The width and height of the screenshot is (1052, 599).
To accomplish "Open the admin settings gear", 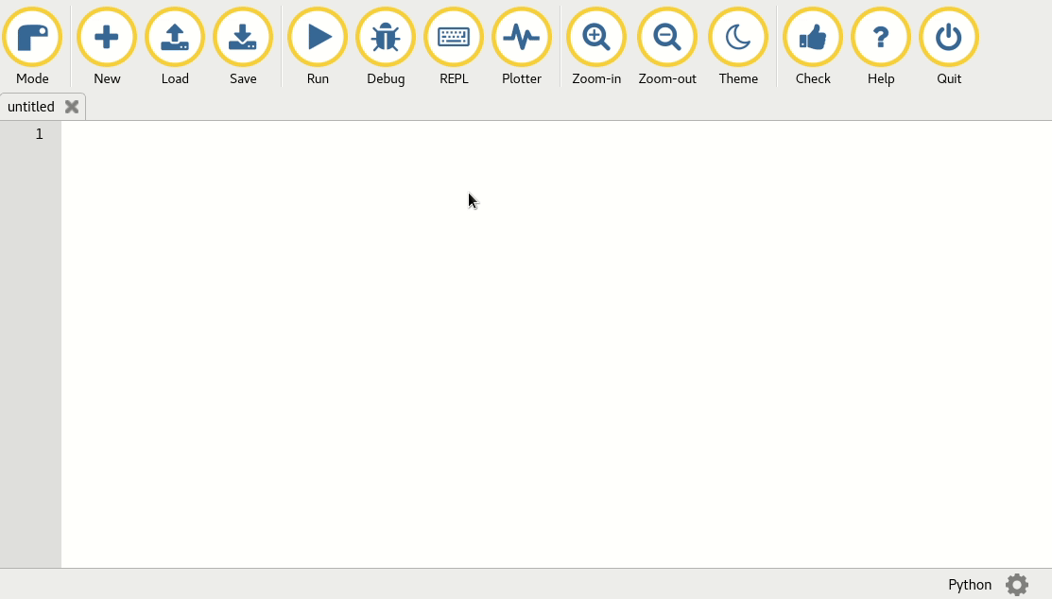I will point(1016,585).
